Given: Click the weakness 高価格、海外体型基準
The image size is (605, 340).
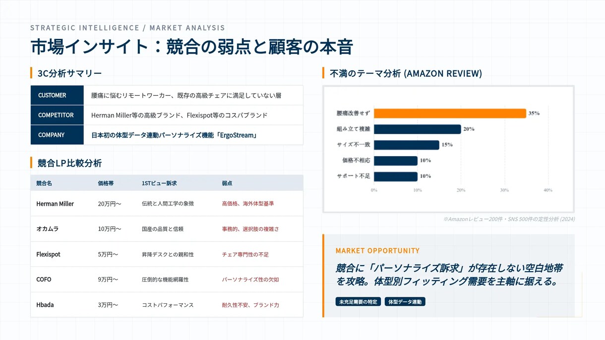Looking at the screenshot, I should click(x=248, y=204).
